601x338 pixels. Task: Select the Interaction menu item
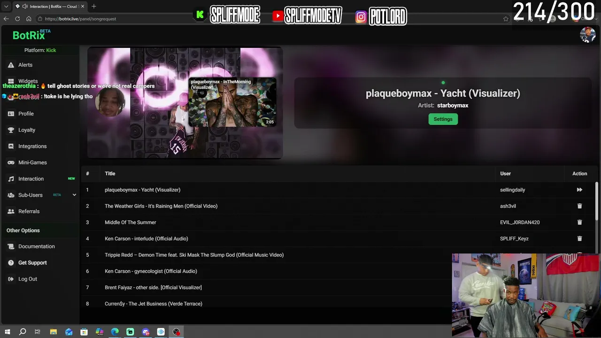[31, 179]
